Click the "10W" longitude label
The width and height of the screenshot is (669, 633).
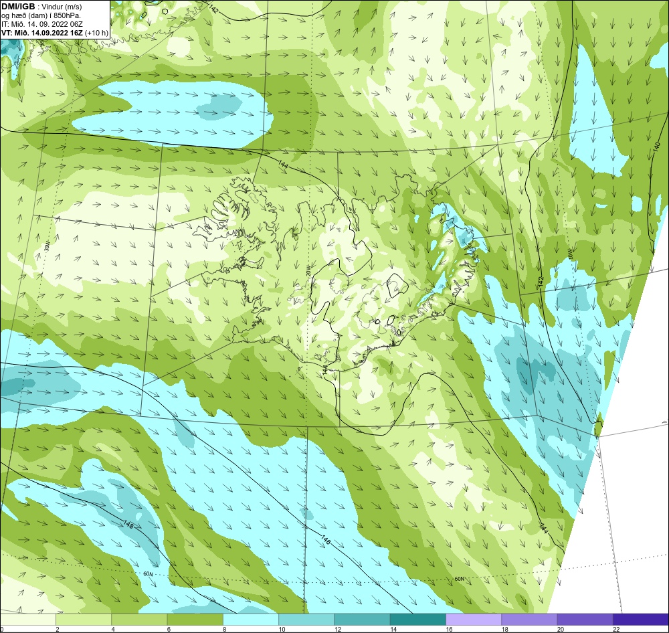click(571, 254)
